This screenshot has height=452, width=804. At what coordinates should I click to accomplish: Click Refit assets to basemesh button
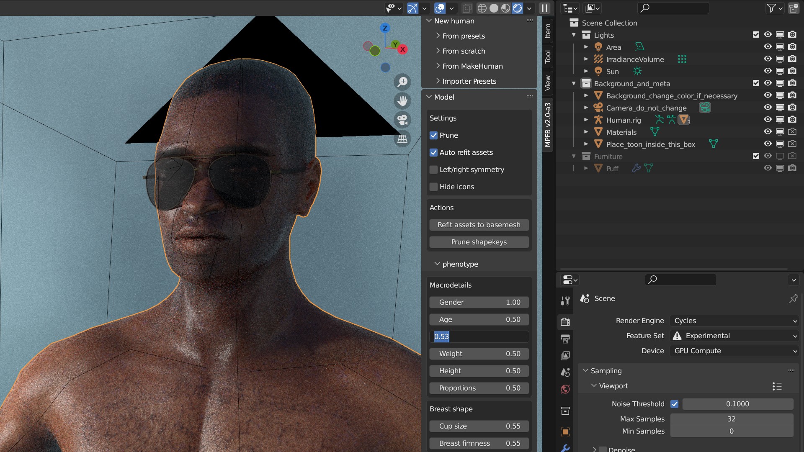click(479, 225)
